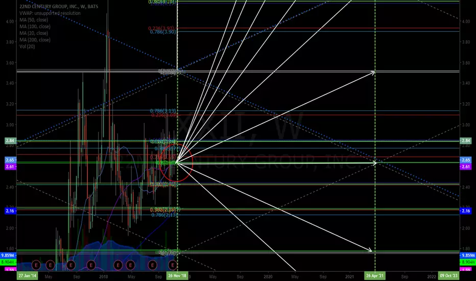The image size is (476, 281).
Task: Select the MA (50, close) indicator legend
Action: pyautogui.click(x=34, y=20)
